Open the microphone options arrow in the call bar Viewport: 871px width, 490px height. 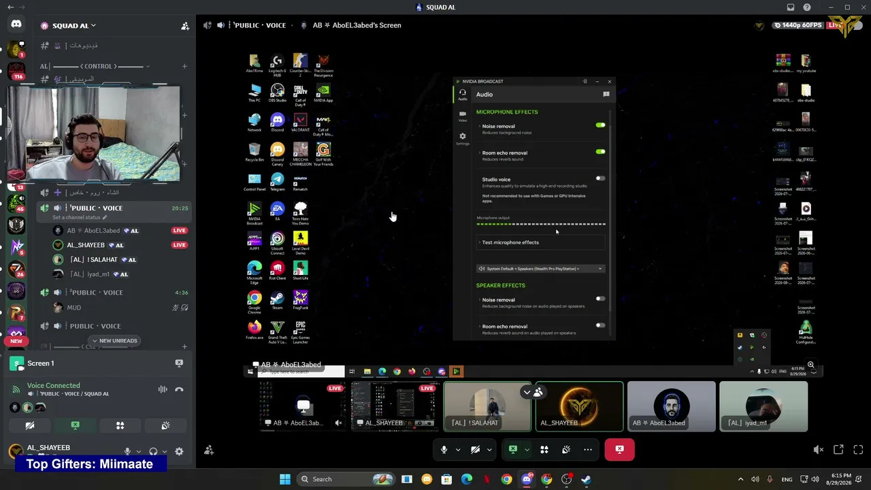458,450
